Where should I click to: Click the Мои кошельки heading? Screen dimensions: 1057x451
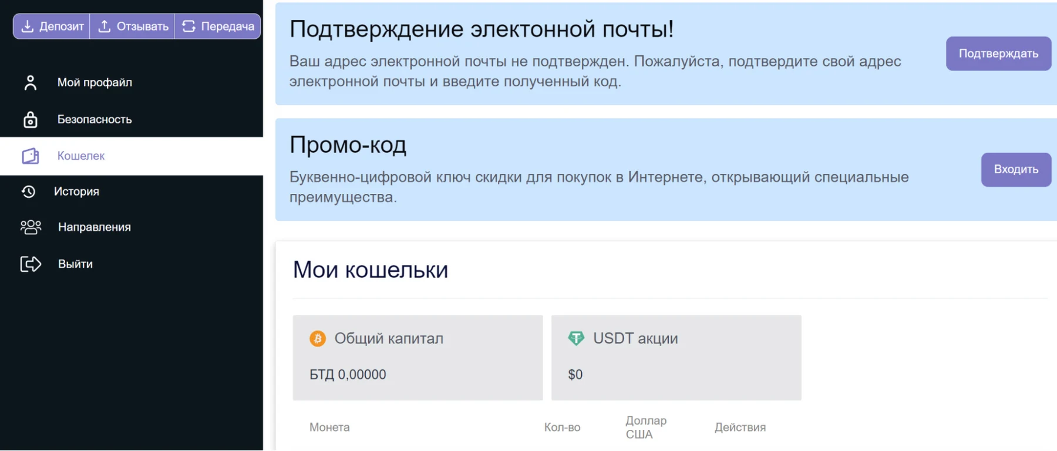371,270
